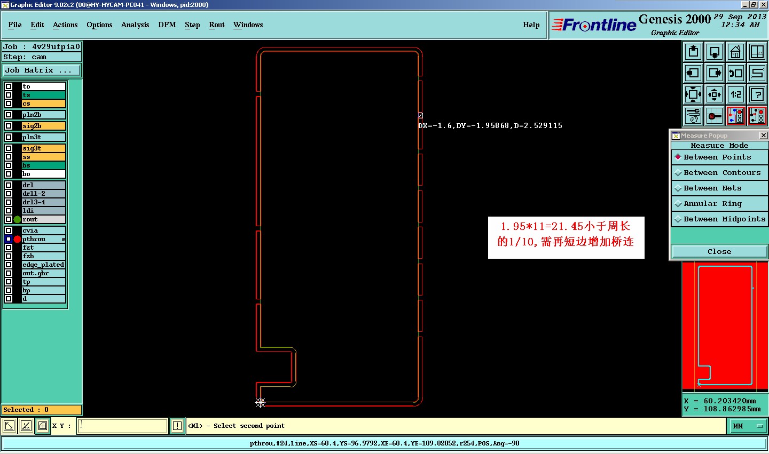The height and width of the screenshot is (454, 769).
Task: Click the box-with-down-arrow view icon
Action: click(715, 52)
